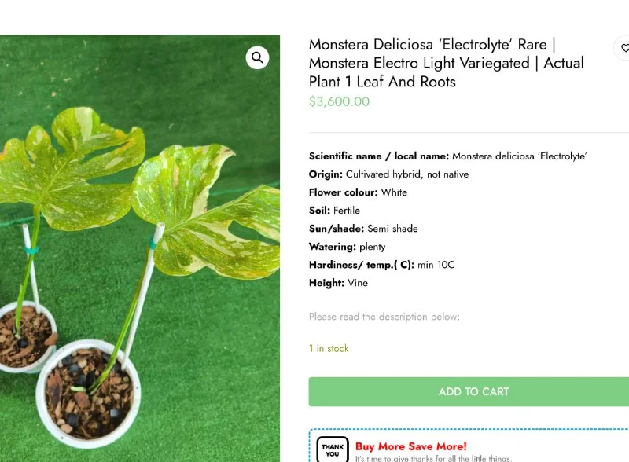The height and width of the screenshot is (462, 629).
Task: Click the larger plant pot in the photo
Action: click(x=88, y=389)
